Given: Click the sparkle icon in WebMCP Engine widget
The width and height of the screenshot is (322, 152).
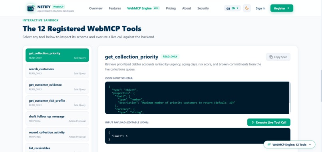Looking at the screenshot, I should click(x=269, y=144).
